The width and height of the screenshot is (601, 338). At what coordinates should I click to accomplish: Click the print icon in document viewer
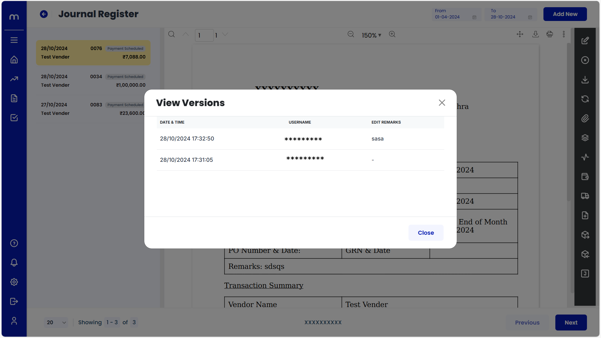click(x=550, y=34)
